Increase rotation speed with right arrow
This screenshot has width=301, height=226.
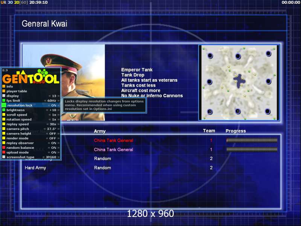point(58,119)
